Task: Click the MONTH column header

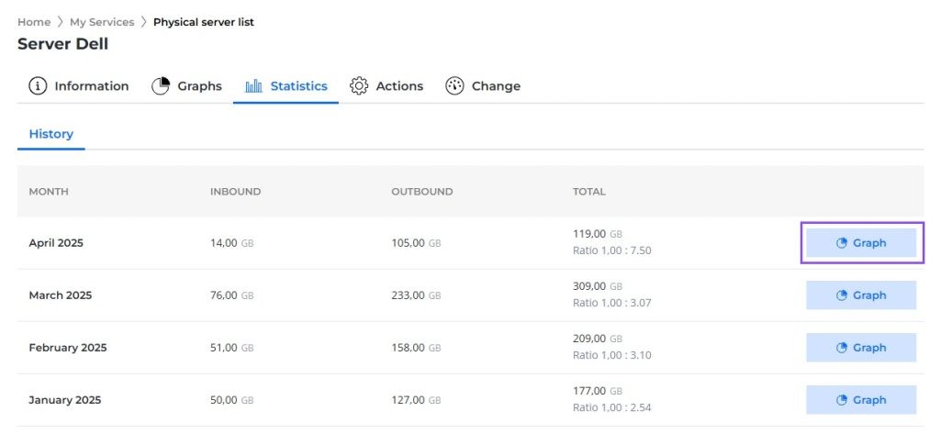Action: 49,192
